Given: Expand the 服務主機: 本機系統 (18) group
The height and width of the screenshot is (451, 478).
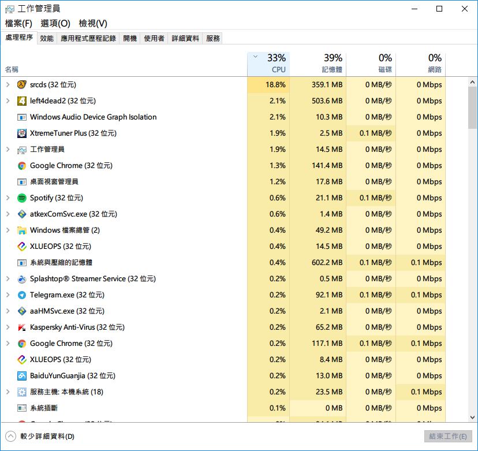Looking at the screenshot, I should (x=8, y=392).
